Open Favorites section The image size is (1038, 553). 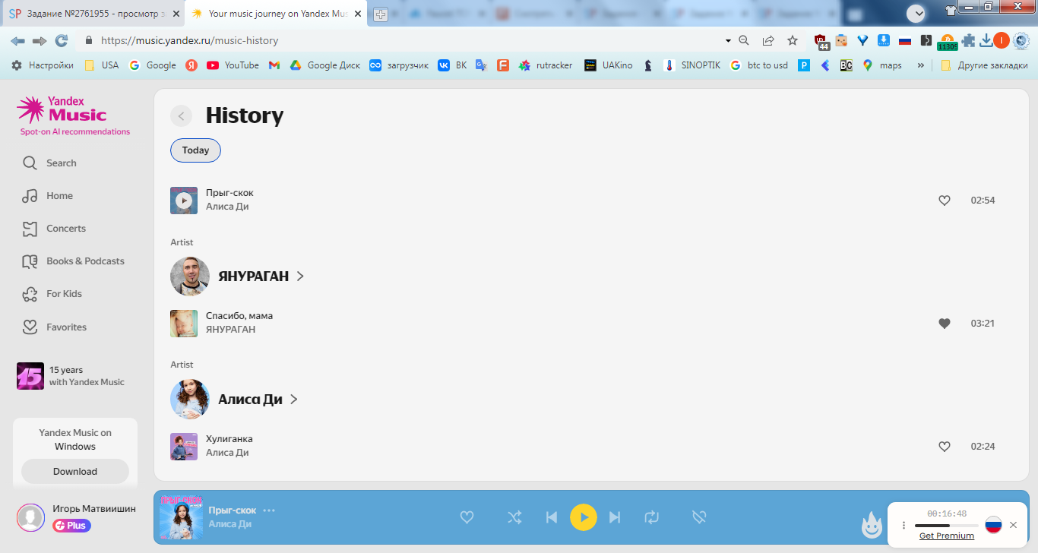coord(54,327)
